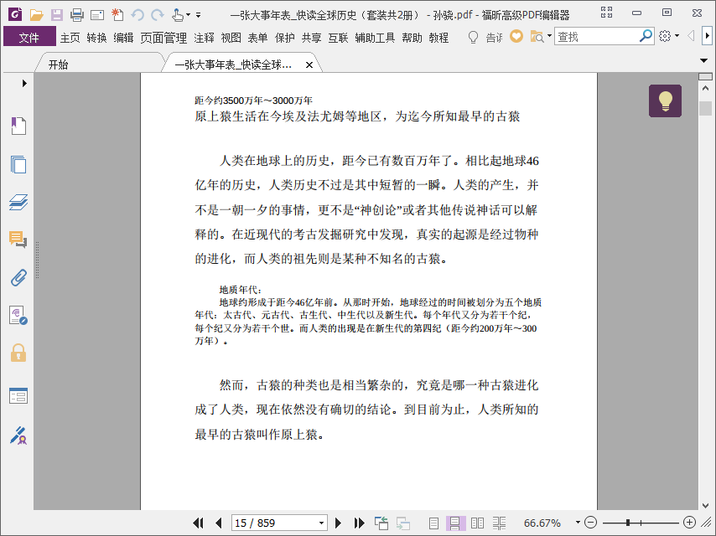Open advanced folder search icon
716x536 pixels.
(x=537, y=37)
